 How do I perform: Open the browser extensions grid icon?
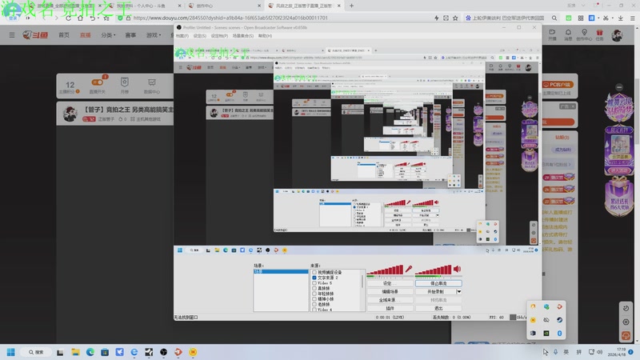581,18
